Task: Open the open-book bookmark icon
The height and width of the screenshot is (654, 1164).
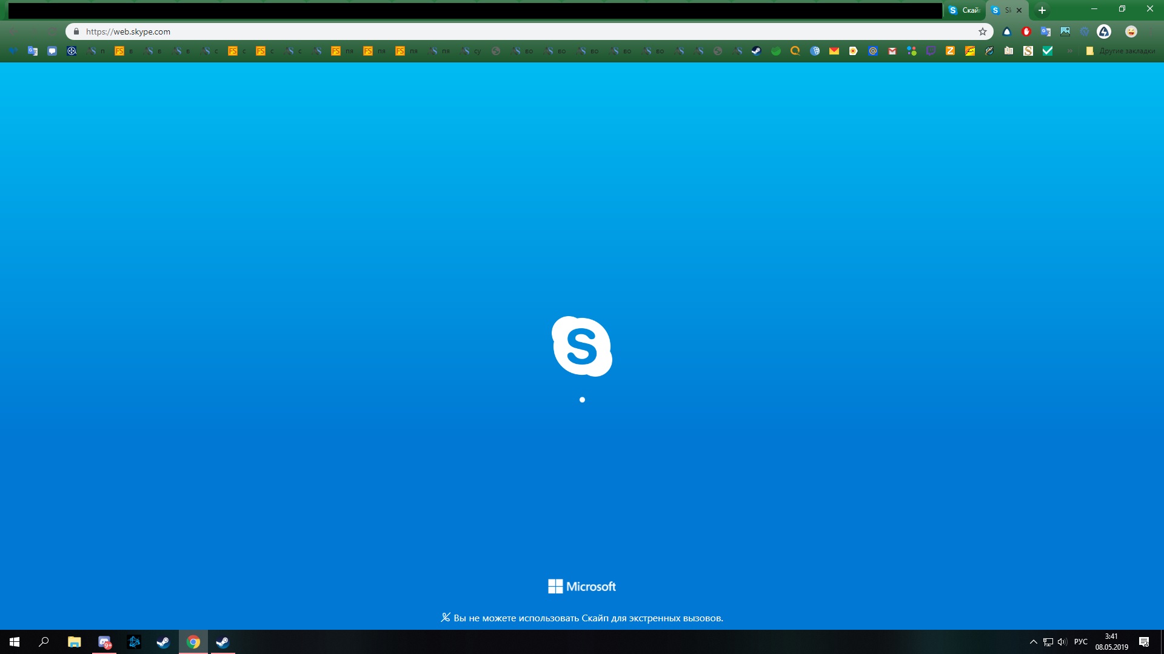Action: [1009, 51]
